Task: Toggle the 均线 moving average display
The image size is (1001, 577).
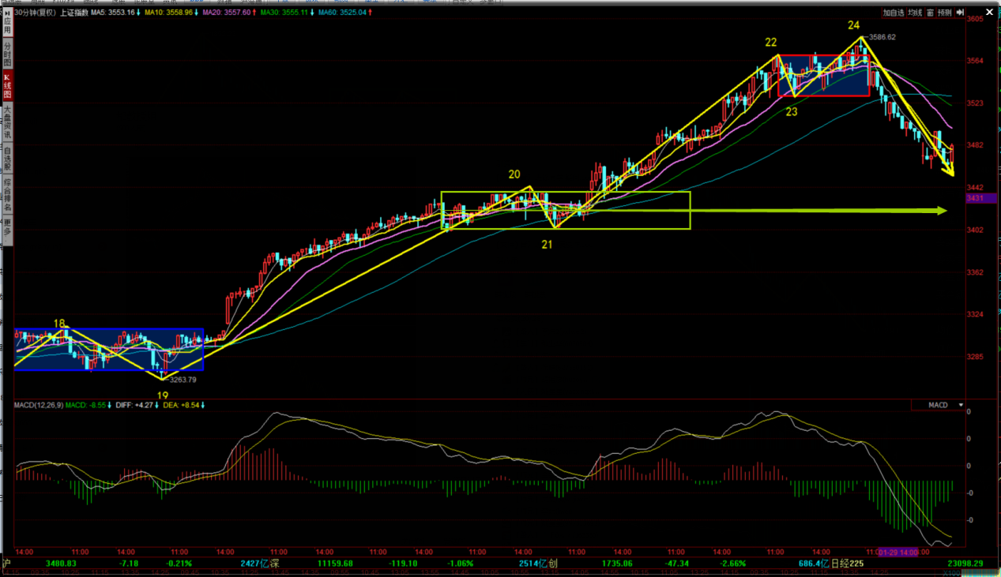Action: (915, 13)
